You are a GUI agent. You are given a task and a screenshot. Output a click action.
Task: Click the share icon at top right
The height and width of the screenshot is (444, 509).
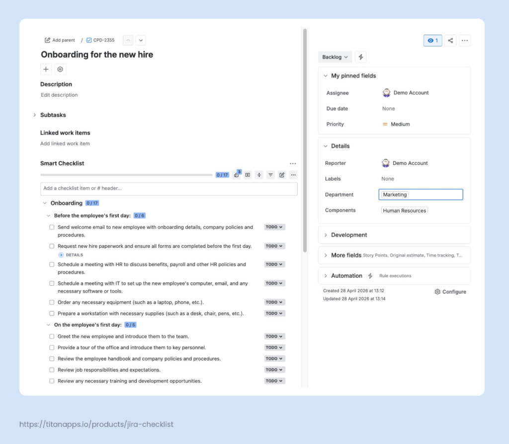pos(450,41)
